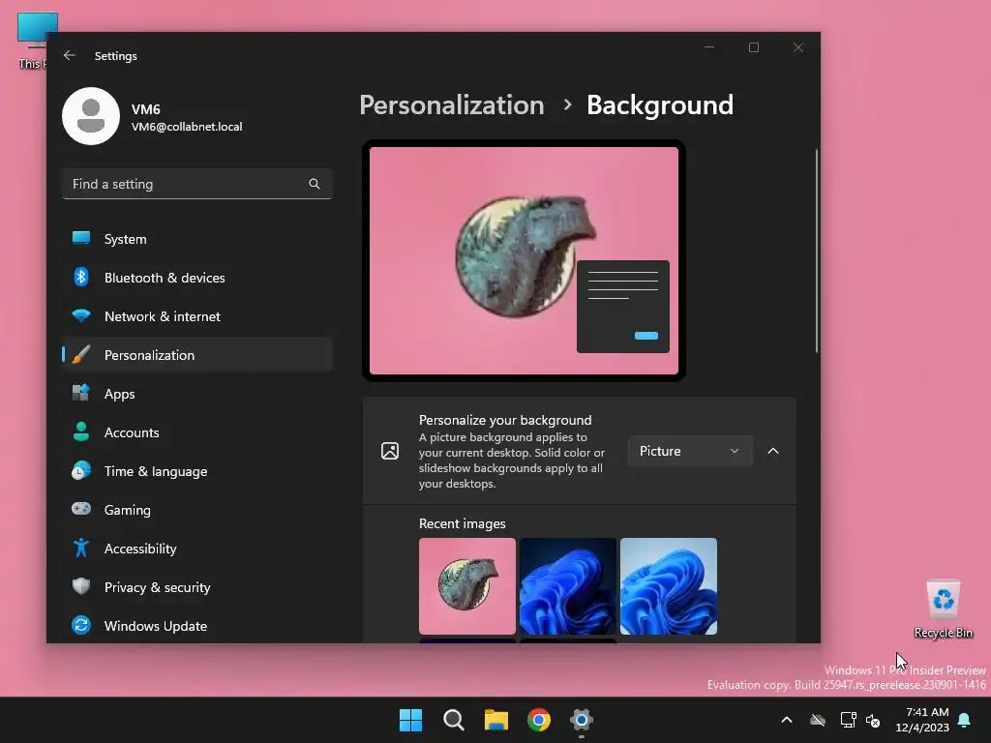The height and width of the screenshot is (743, 991).
Task: Click Personalization breadcrumb link
Action: tap(452, 104)
